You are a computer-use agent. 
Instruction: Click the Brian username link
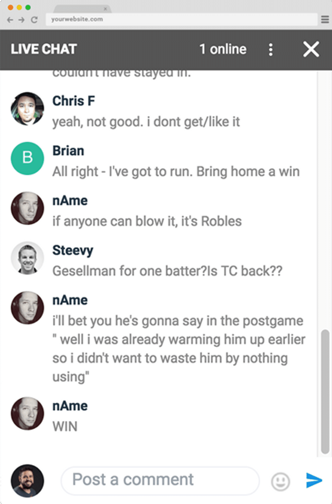coord(68,151)
